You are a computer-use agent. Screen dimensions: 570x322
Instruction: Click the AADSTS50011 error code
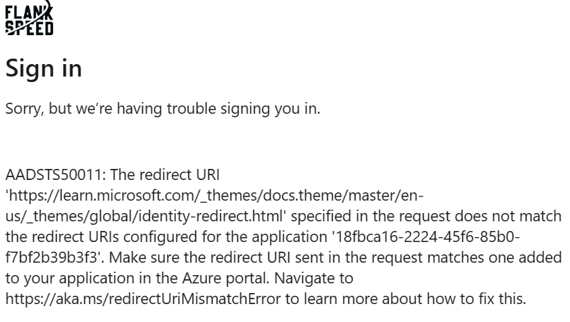point(53,174)
